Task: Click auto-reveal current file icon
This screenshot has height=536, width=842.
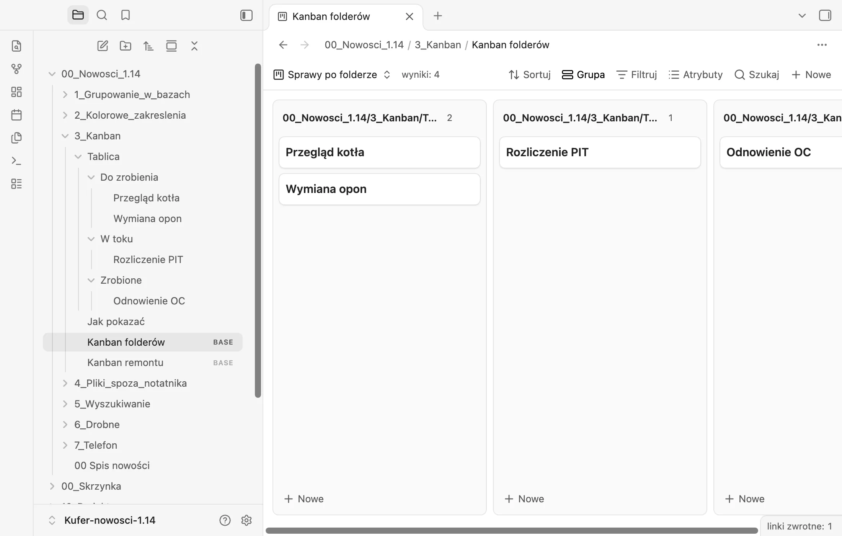Action: 171,46
